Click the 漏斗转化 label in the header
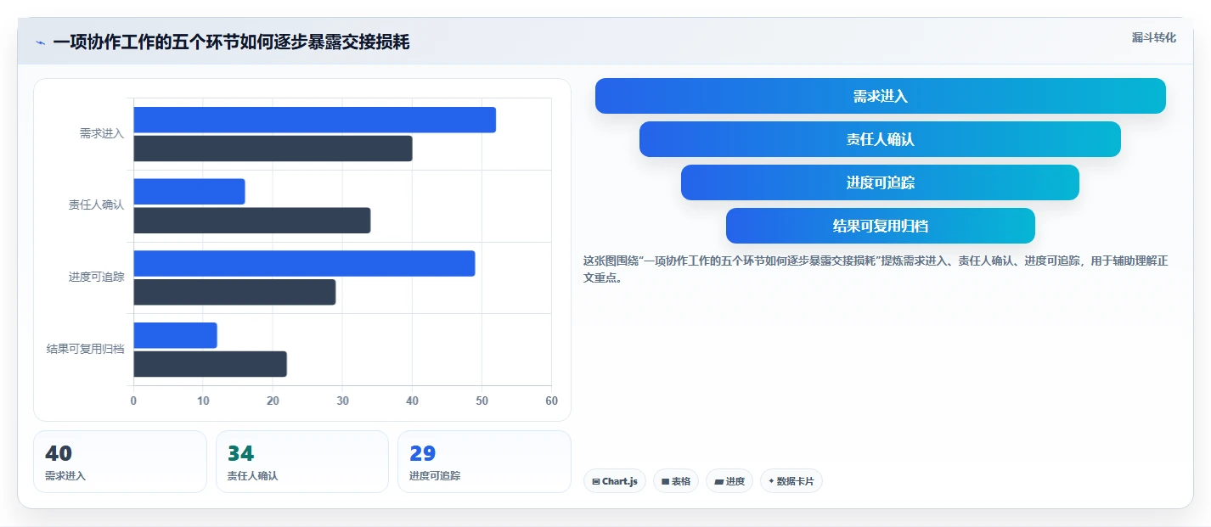This screenshot has width=1211, height=527. 1154,37
